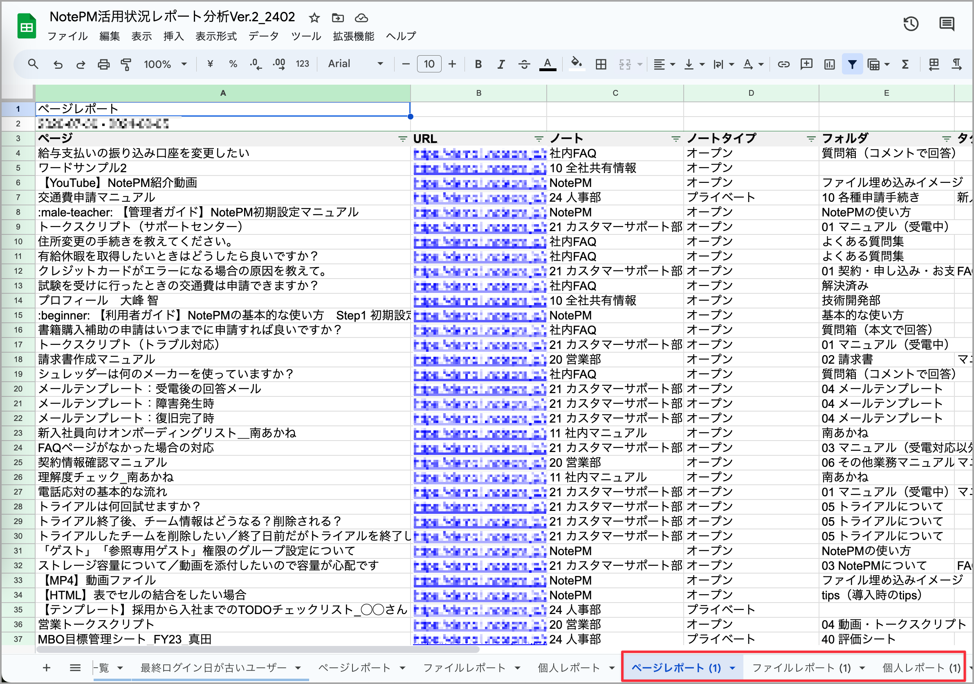This screenshot has width=974, height=684.
Task: Insert a comment
Action: pos(806,64)
